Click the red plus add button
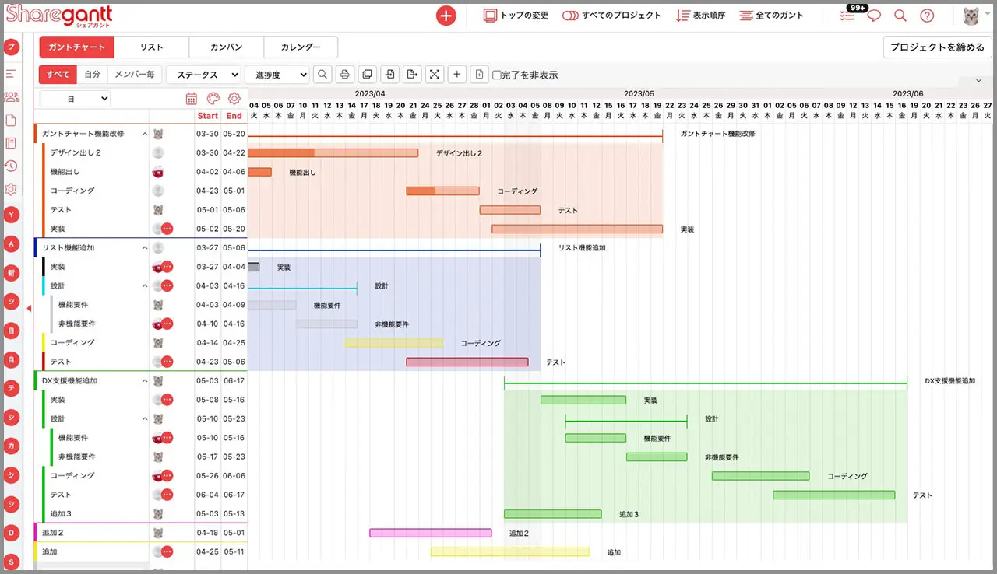The height and width of the screenshot is (574, 997). tap(446, 16)
